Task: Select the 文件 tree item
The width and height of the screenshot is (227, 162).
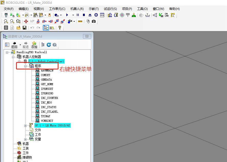Action: [x=38, y=130]
